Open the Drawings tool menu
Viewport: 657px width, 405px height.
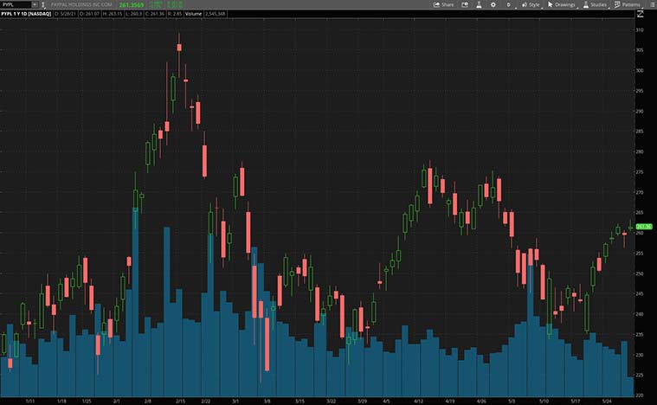pos(562,4)
